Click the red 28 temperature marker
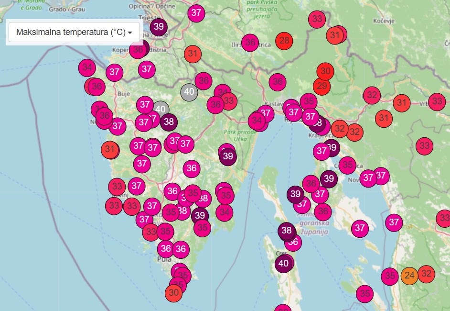The height and width of the screenshot is (311, 450). (x=284, y=41)
